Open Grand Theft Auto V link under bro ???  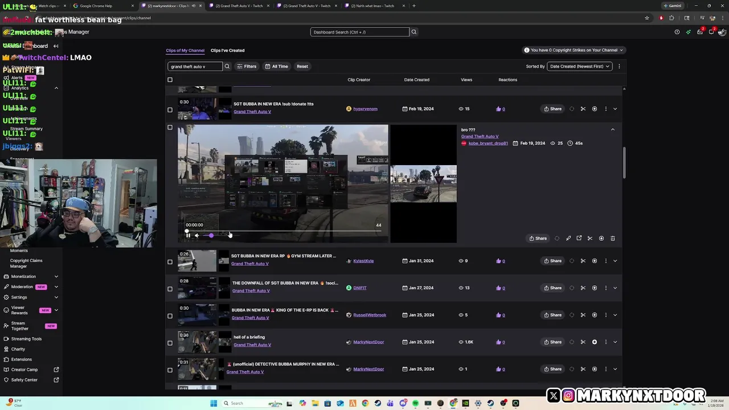coord(480,137)
